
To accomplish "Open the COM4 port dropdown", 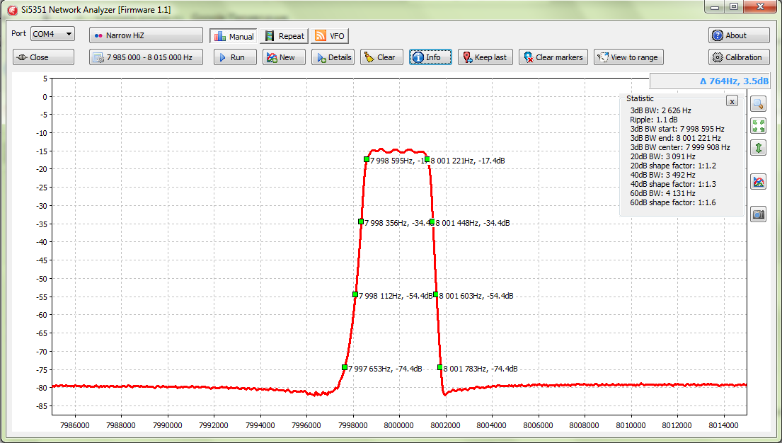I will tap(52, 34).
